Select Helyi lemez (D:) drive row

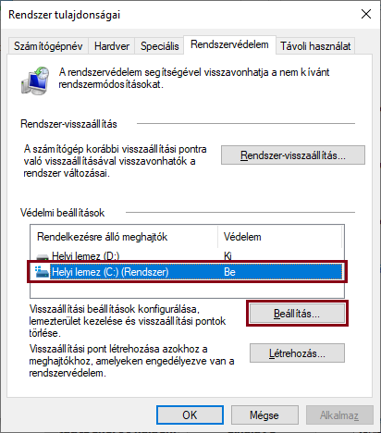[187, 256]
